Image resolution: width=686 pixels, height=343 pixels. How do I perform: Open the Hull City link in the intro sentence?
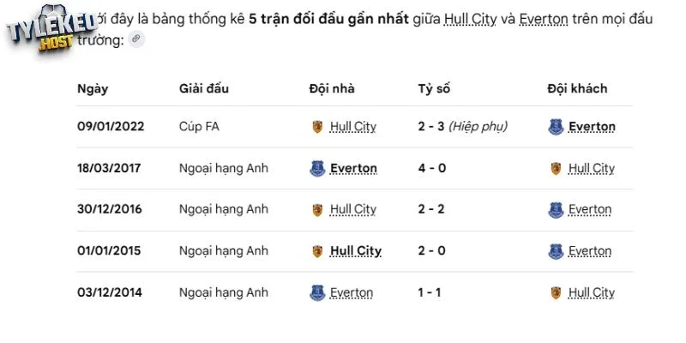(x=470, y=19)
